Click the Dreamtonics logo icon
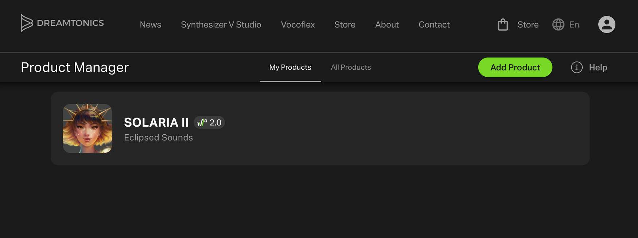Screen dimensions: 638x238 click(27, 23)
